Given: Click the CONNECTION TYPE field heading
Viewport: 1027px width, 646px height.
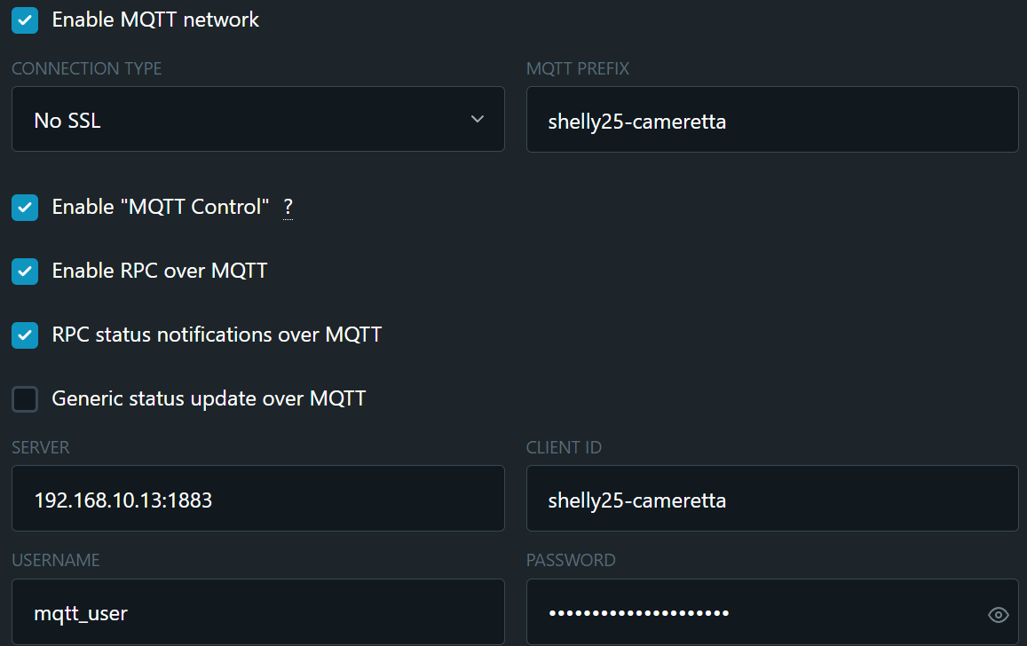Looking at the screenshot, I should (86, 68).
